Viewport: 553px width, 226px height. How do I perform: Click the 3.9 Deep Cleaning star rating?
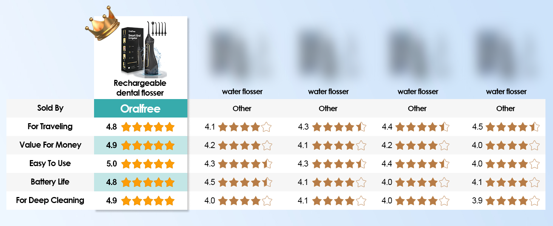pos(513,201)
